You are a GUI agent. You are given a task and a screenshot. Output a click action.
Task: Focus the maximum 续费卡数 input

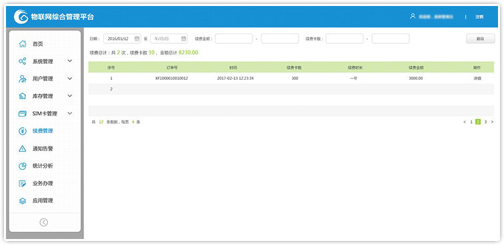pyautogui.click(x=391, y=39)
